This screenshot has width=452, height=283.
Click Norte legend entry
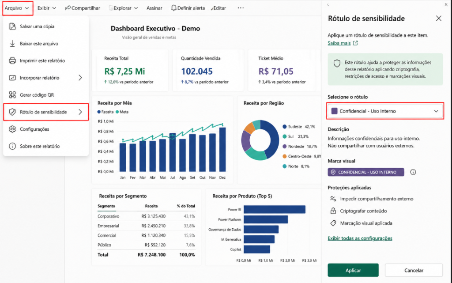[296, 166]
